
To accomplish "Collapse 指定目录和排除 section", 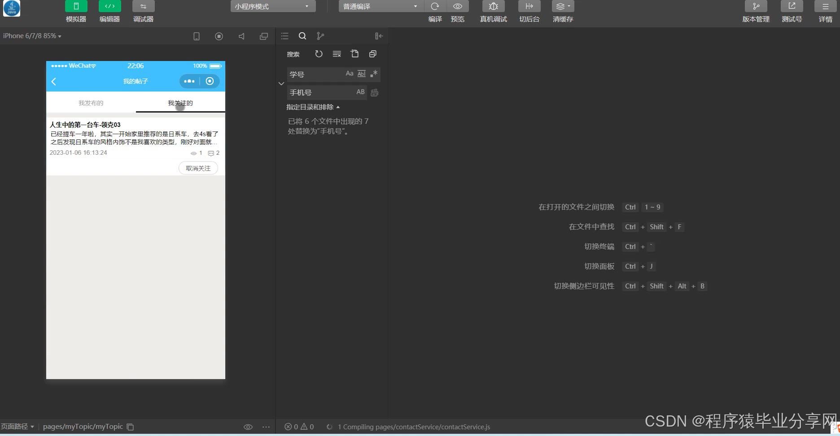I will coord(313,107).
